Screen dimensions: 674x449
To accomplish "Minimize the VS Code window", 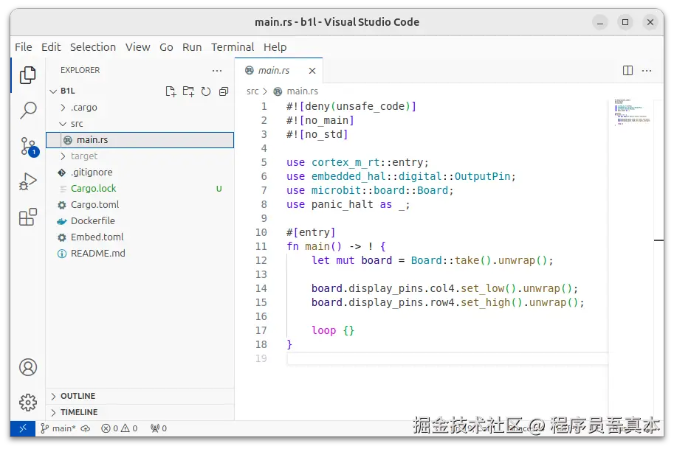I will coord(600,22).
